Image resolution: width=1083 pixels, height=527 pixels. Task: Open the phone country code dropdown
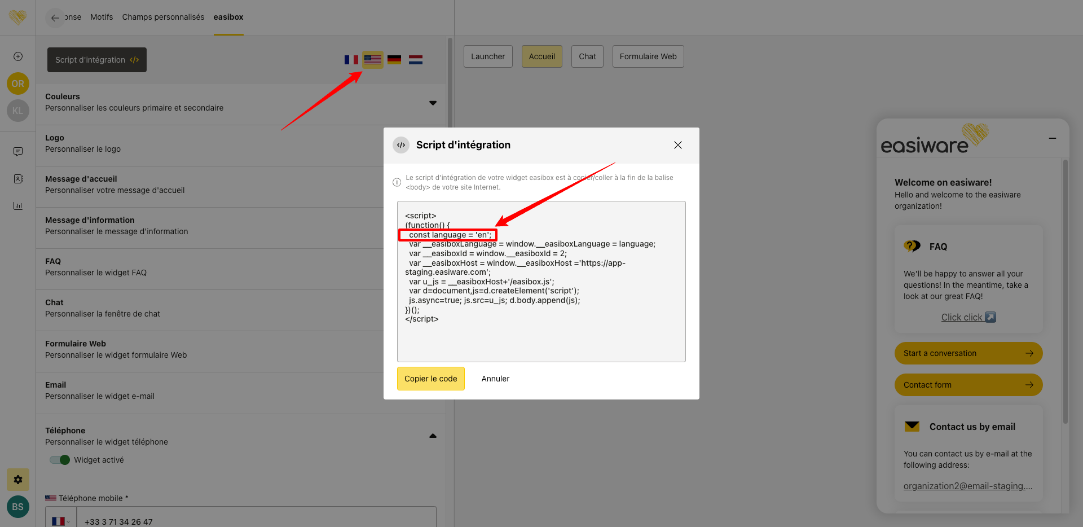tap(61, 521)
